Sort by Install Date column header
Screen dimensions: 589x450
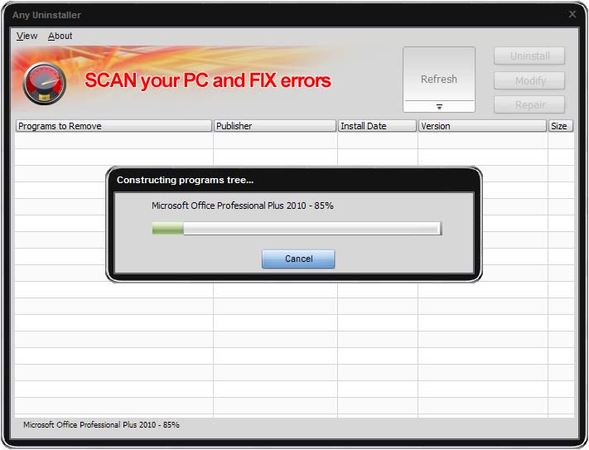point(378,126)
